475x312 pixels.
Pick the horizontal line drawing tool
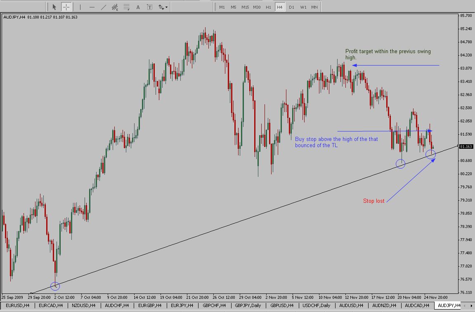(92, 7)
